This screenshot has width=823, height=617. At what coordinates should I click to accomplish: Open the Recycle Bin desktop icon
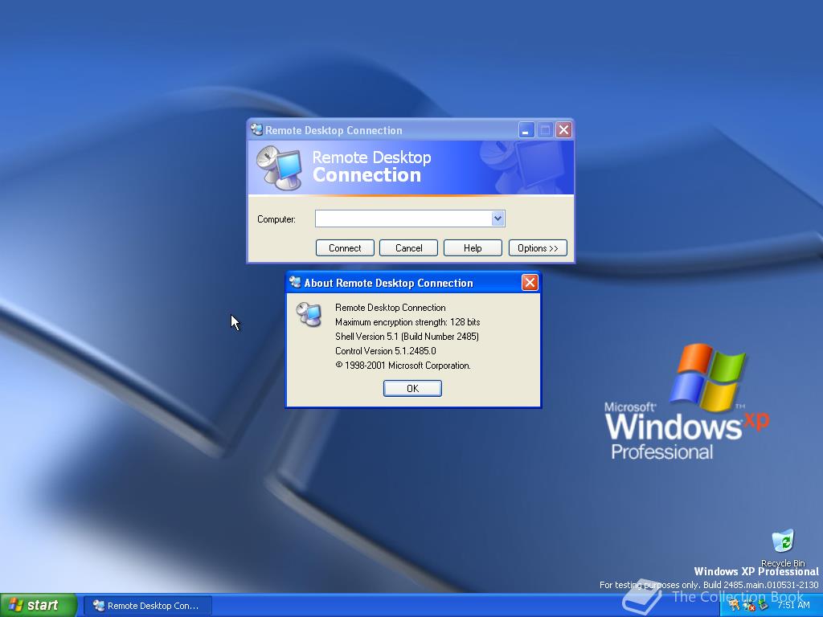pos(783,548)
